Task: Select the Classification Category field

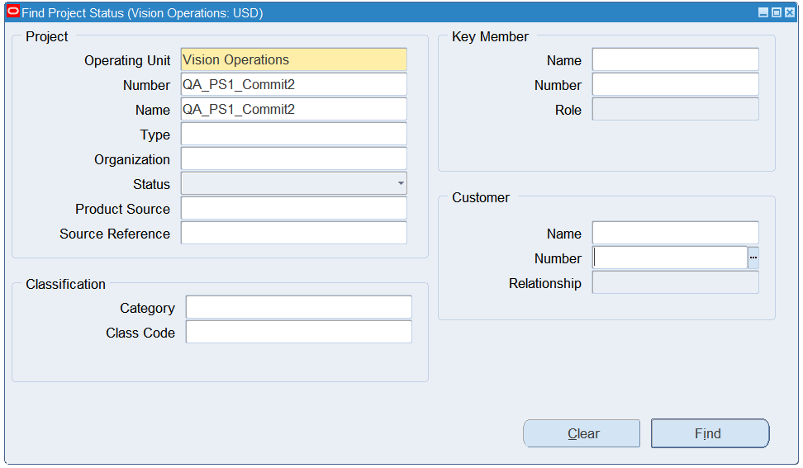Action: point(299,307)
